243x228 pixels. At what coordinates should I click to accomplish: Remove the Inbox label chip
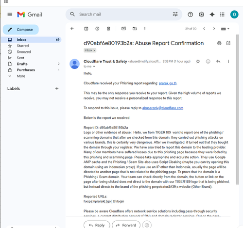[x=94, y=50]
